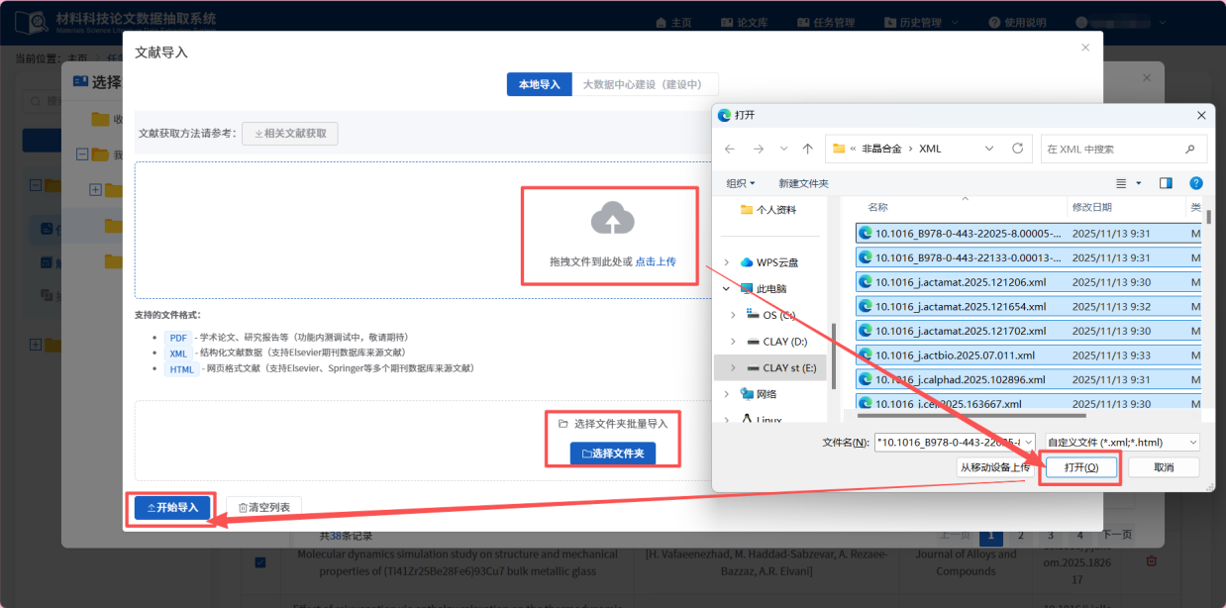Screen dimensions: 1226x608
Task: Click the help question mark icon
Action: tap(1195, 183)
